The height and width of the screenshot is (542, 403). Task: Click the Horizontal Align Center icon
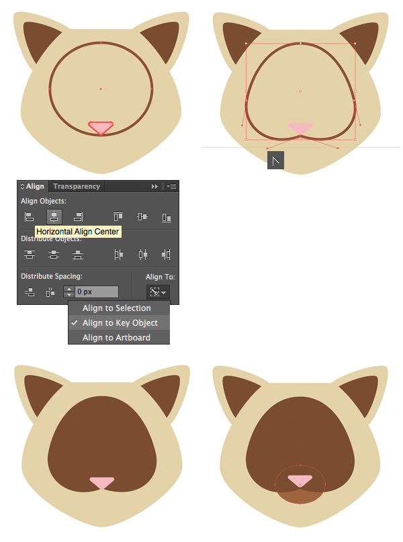(x=54, y=217)
